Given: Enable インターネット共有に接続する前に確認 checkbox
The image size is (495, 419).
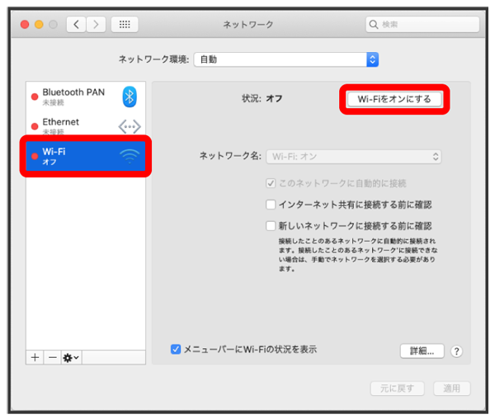Looking at the screenshot, I should [x=271, y=205].
